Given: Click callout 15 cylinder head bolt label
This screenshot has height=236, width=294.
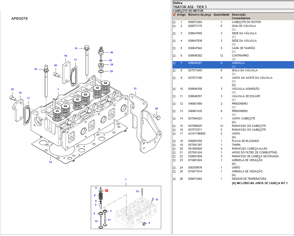Looking at the screenshot, I should click(x=76, y=48).
